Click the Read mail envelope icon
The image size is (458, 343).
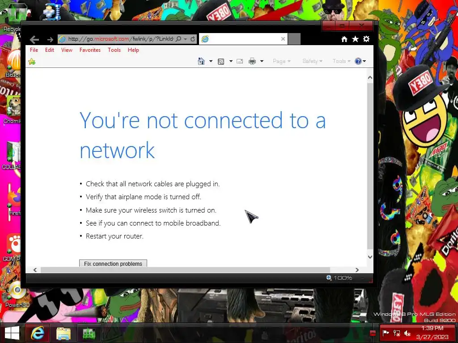240,61
